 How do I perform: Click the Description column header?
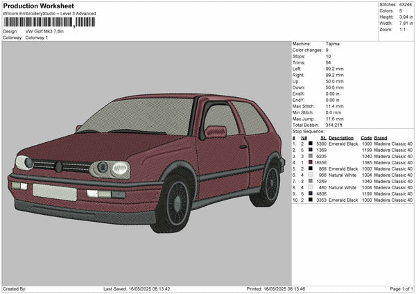click(341, 137)
